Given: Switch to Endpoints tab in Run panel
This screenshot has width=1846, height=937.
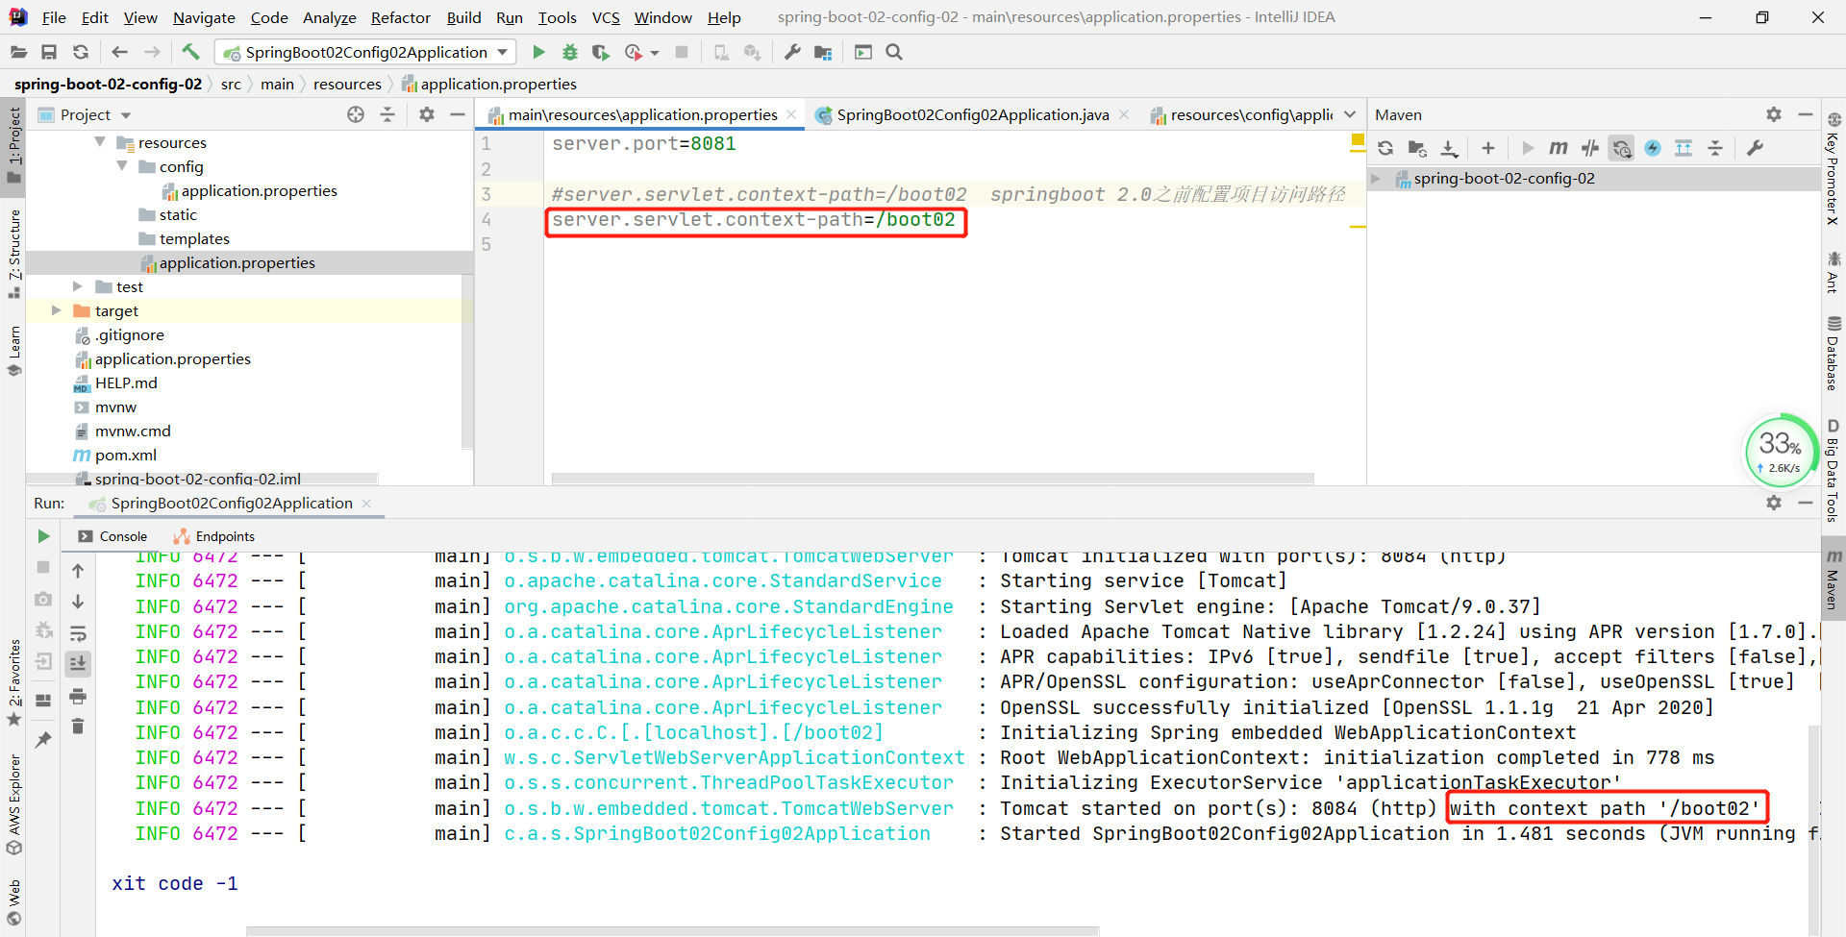Looking at the screenshot, I should point(215,536).
